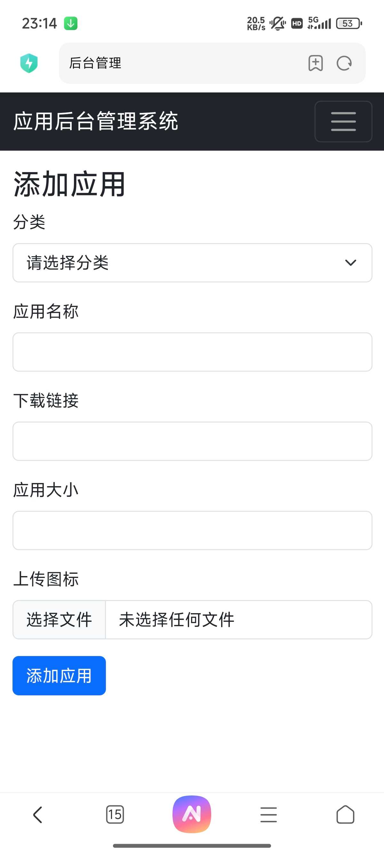This screenshot has height=854, width=384.
Task: Open the tab switcher showing 15
Action: point(115,815)
